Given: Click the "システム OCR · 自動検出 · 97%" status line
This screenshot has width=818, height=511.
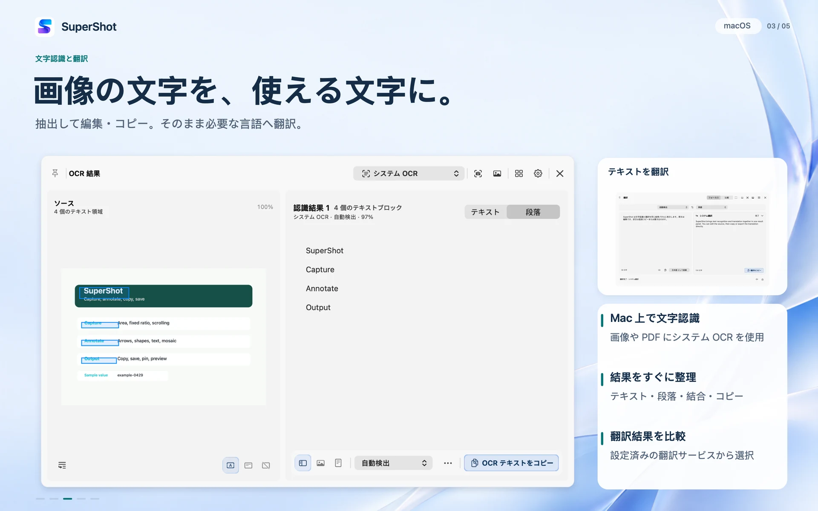Looking at the screenshot, I should click(x=333, y=217).
